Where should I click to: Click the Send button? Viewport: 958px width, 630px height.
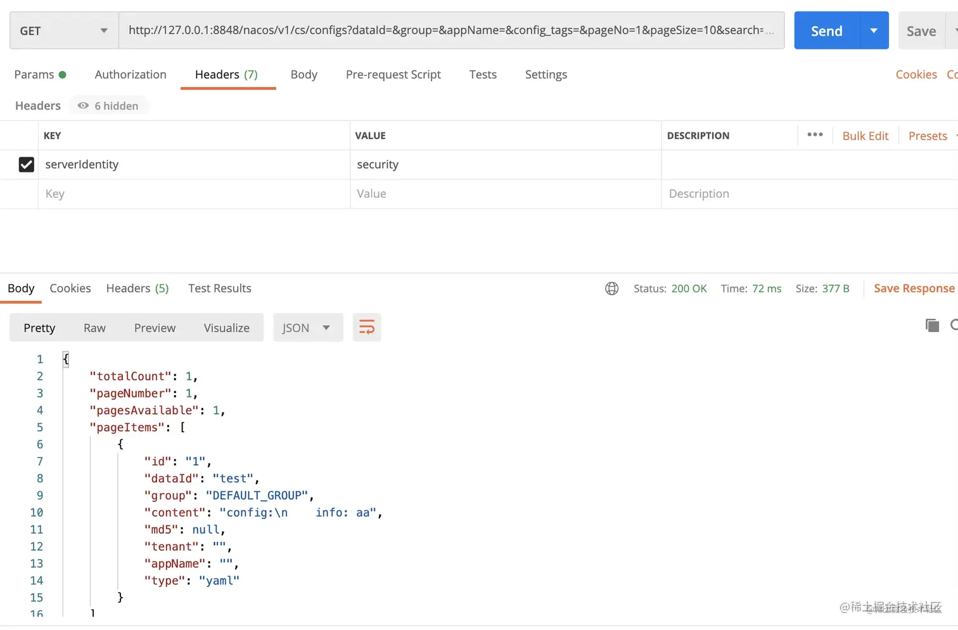click(x=826, y=30)
